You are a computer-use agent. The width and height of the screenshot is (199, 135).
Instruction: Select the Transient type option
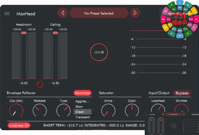pyautogui.click(x=83, y=117)
